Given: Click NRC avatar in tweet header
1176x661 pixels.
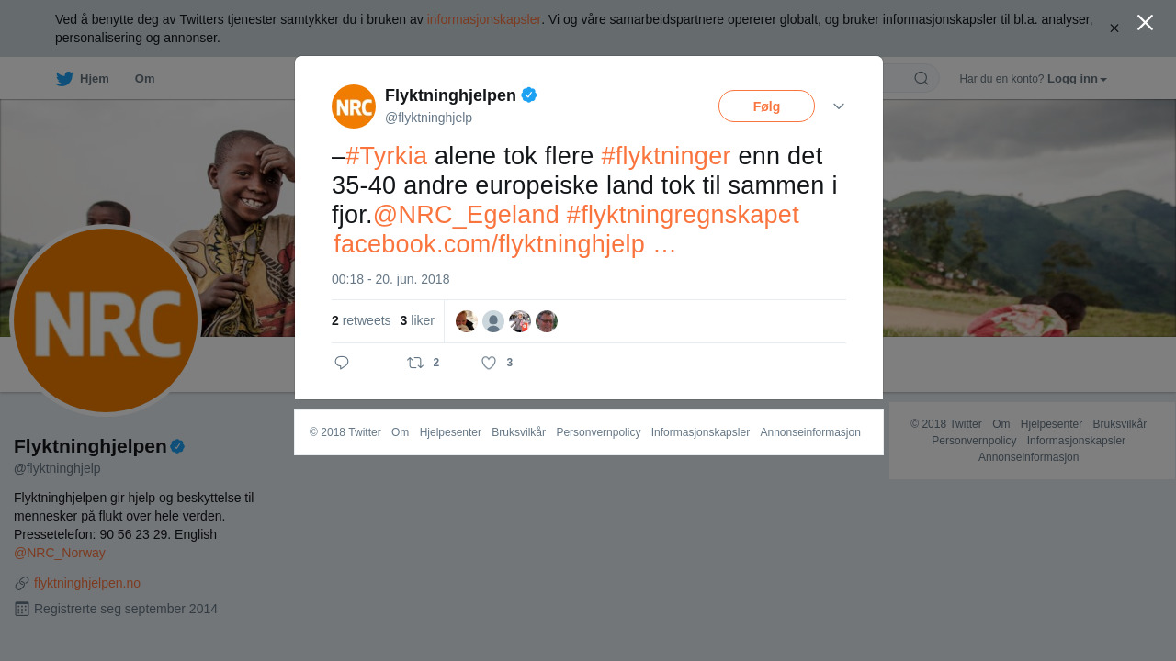Looking at the screenshot, I should click(354, 106).
